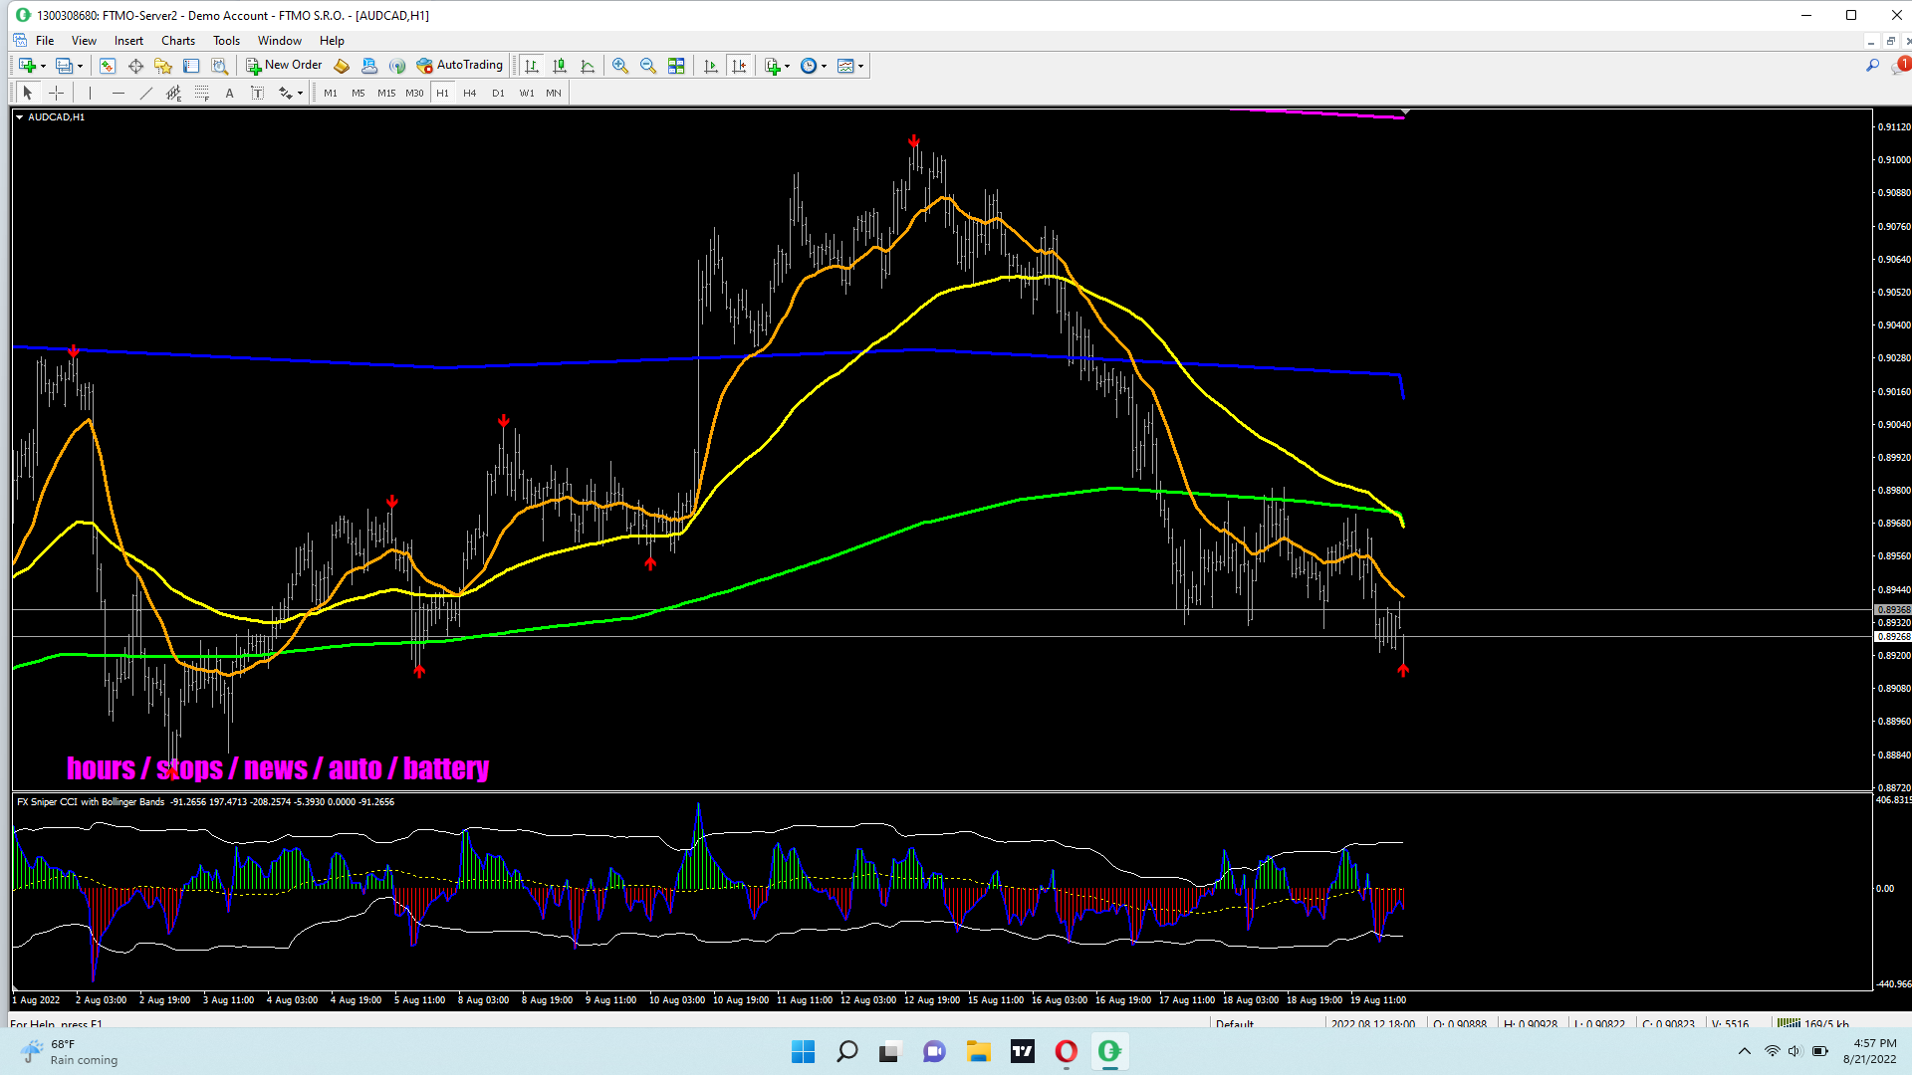Select the Crosshair cursor tool
The width and height of the screenshot is (1912, 1075).
tap(57, 93)
